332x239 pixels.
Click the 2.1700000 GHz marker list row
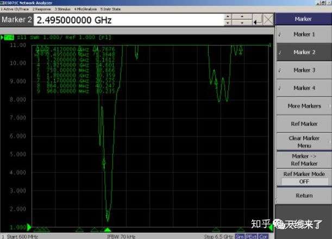coord(76,80)
